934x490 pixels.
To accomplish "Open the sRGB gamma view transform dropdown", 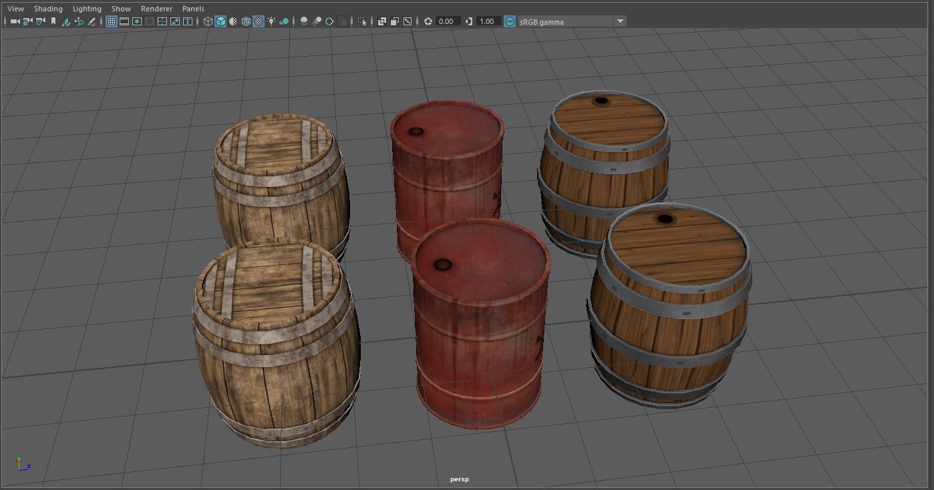I will coord(620,21).
